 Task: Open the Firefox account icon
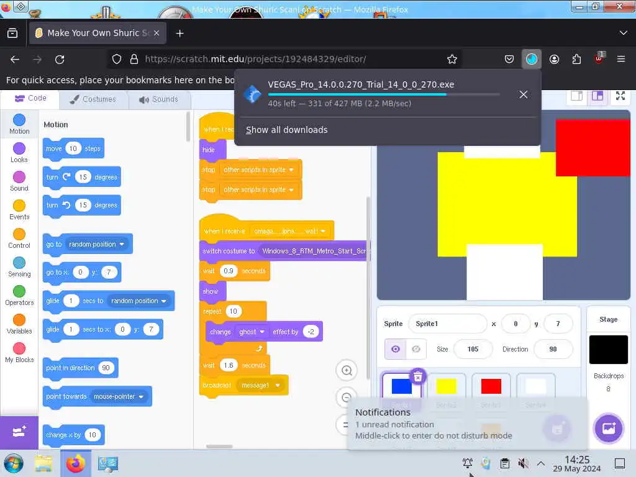click(x=554, y=59)
